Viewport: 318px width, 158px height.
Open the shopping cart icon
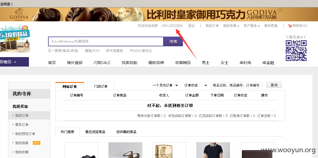pyautogui.click(x=290, y=26)
